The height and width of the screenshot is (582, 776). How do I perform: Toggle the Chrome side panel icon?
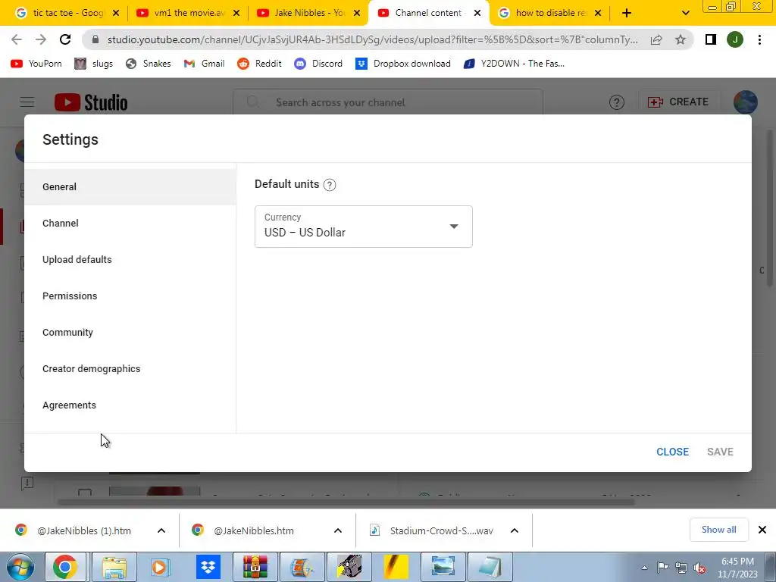tap(711, 39)
